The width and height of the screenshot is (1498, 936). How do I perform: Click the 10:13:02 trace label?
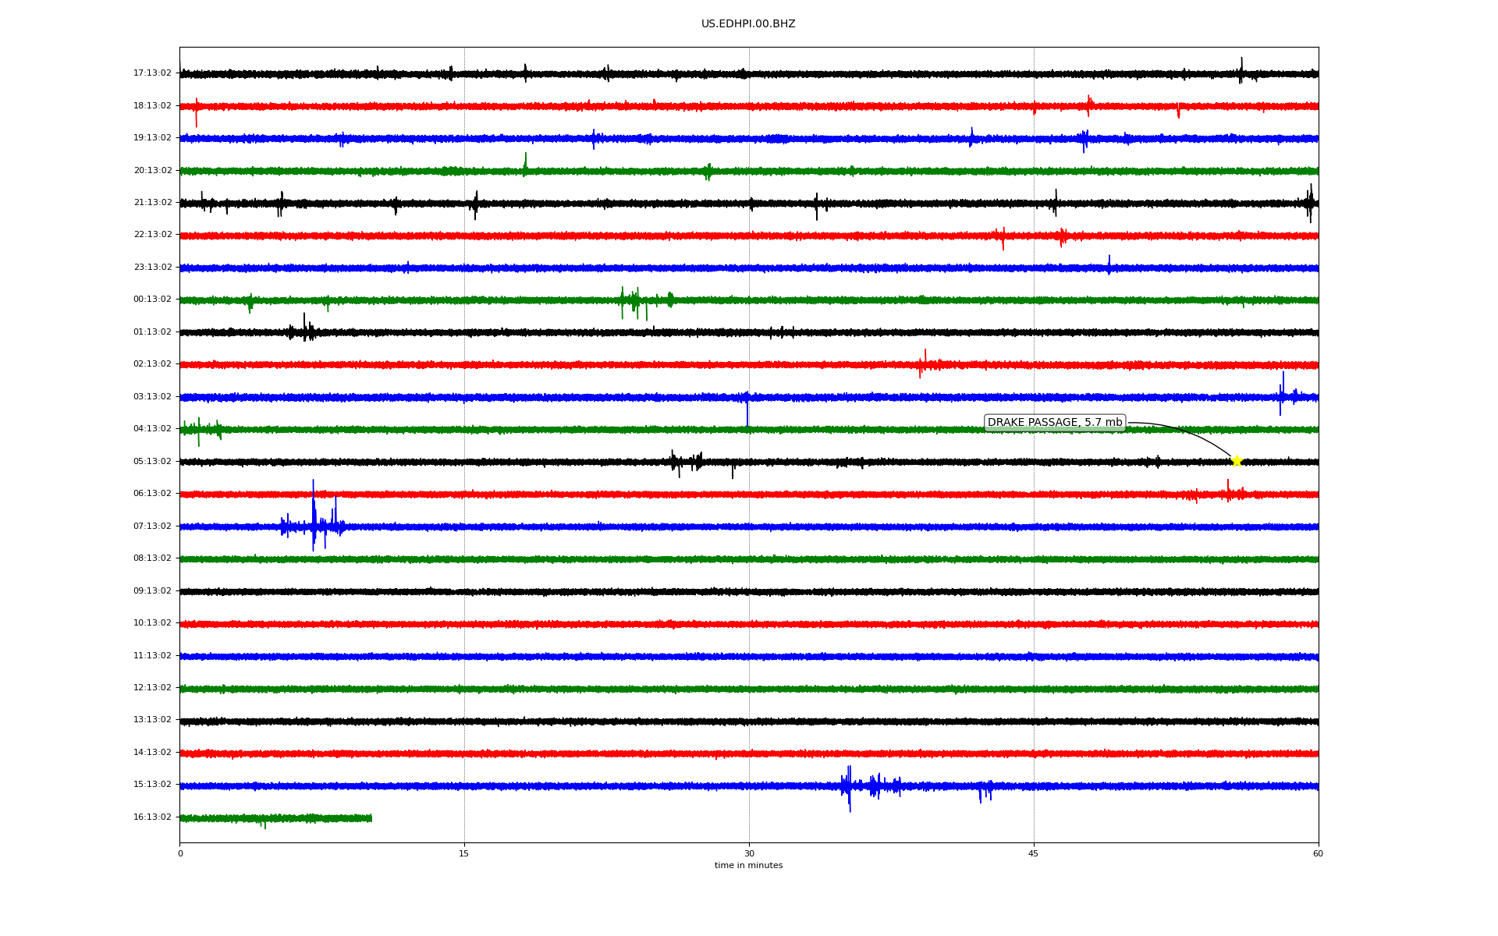pyautogui.click(x=152, y=623)
